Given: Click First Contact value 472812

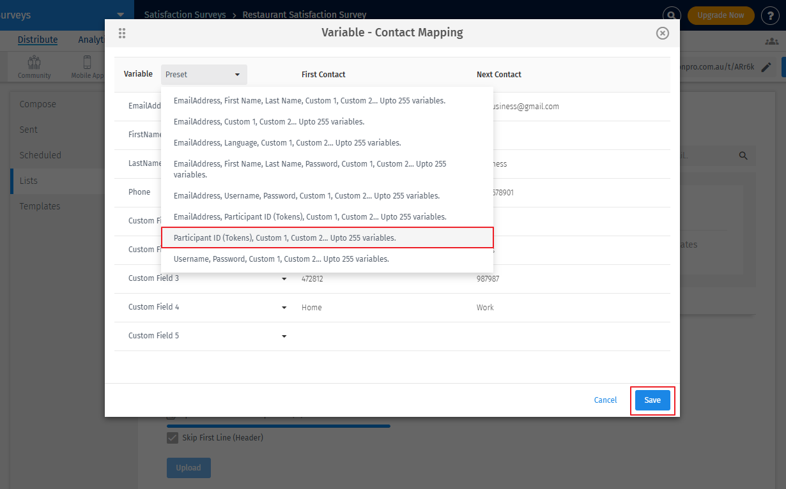Looking at the screenshot, I should pos(312,279).
